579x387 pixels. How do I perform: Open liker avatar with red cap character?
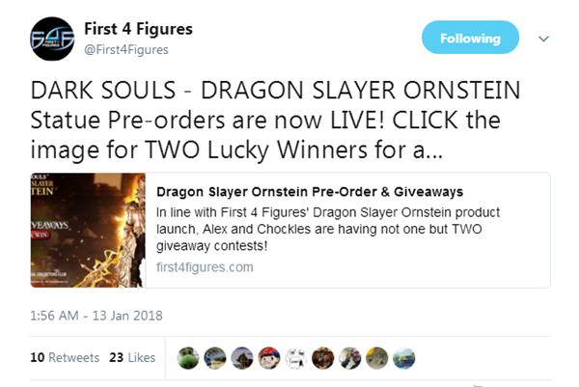pyautogui.click(x=269, y=358)
